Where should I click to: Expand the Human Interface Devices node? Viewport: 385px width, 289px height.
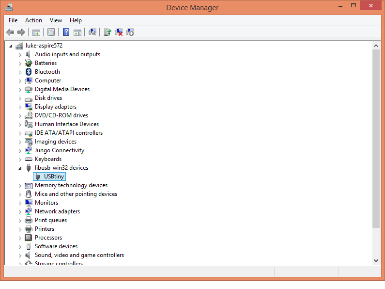20,125
